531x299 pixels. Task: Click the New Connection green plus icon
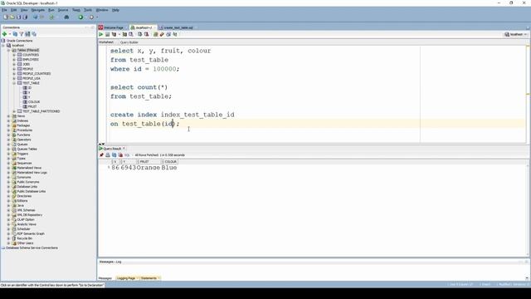(x=4, y=34)
